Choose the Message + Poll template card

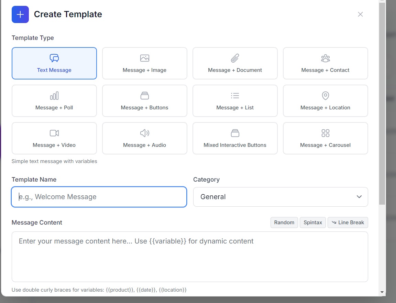point(54,100)
